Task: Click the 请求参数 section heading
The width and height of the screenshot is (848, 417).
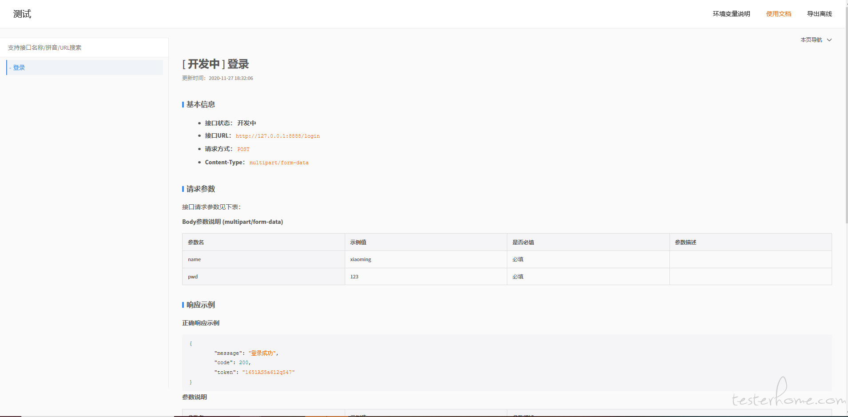Action: click(x=200, y=189)
